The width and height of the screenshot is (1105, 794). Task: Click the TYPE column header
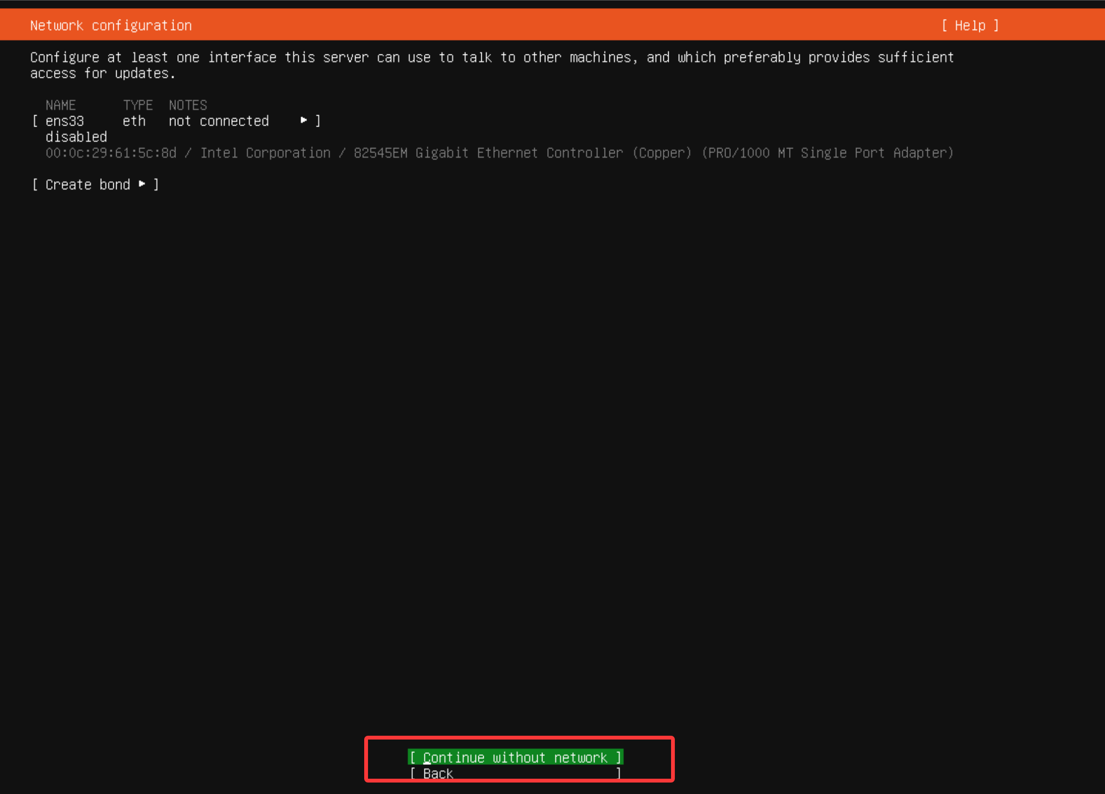point(138,105)
